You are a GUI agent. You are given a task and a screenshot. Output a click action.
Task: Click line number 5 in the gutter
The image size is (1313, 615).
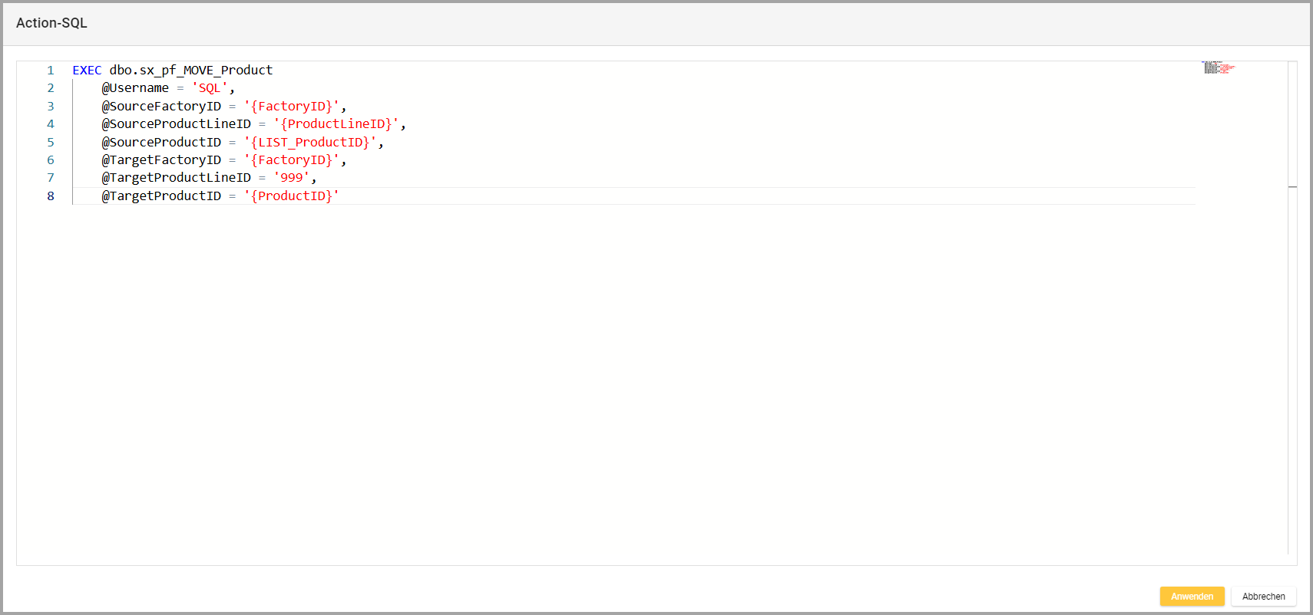[x=51, y=143]
